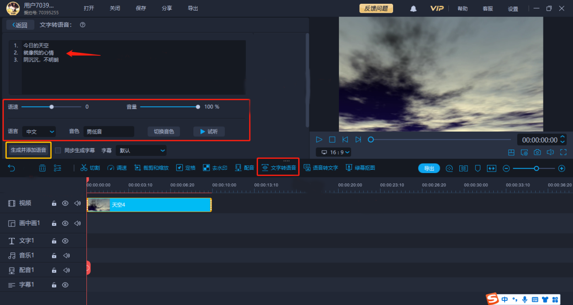Image resolution: width=573 pixels, height=305 pixels.
Task: Open the 字幕 默认 dropdown
Action: click(x=141, y=151)
